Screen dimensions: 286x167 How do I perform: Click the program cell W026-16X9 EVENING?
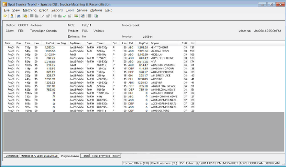tap(162, 65)
